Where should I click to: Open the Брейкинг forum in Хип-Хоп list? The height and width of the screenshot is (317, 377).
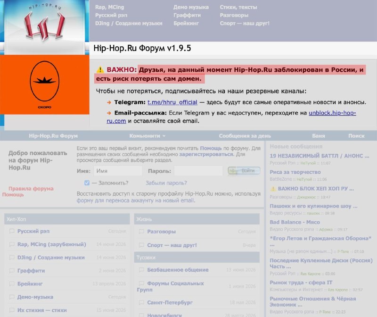tap(30, 284)
